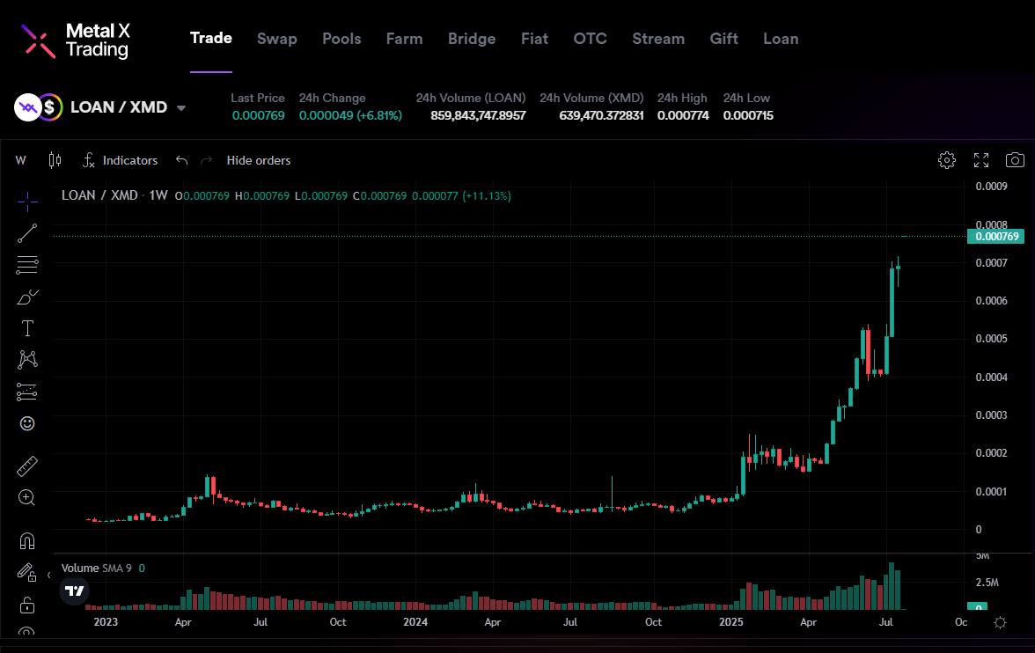Click the TradingView logo badge
The width and height of the screenshot is (1035, 653).
pos(75,591)
